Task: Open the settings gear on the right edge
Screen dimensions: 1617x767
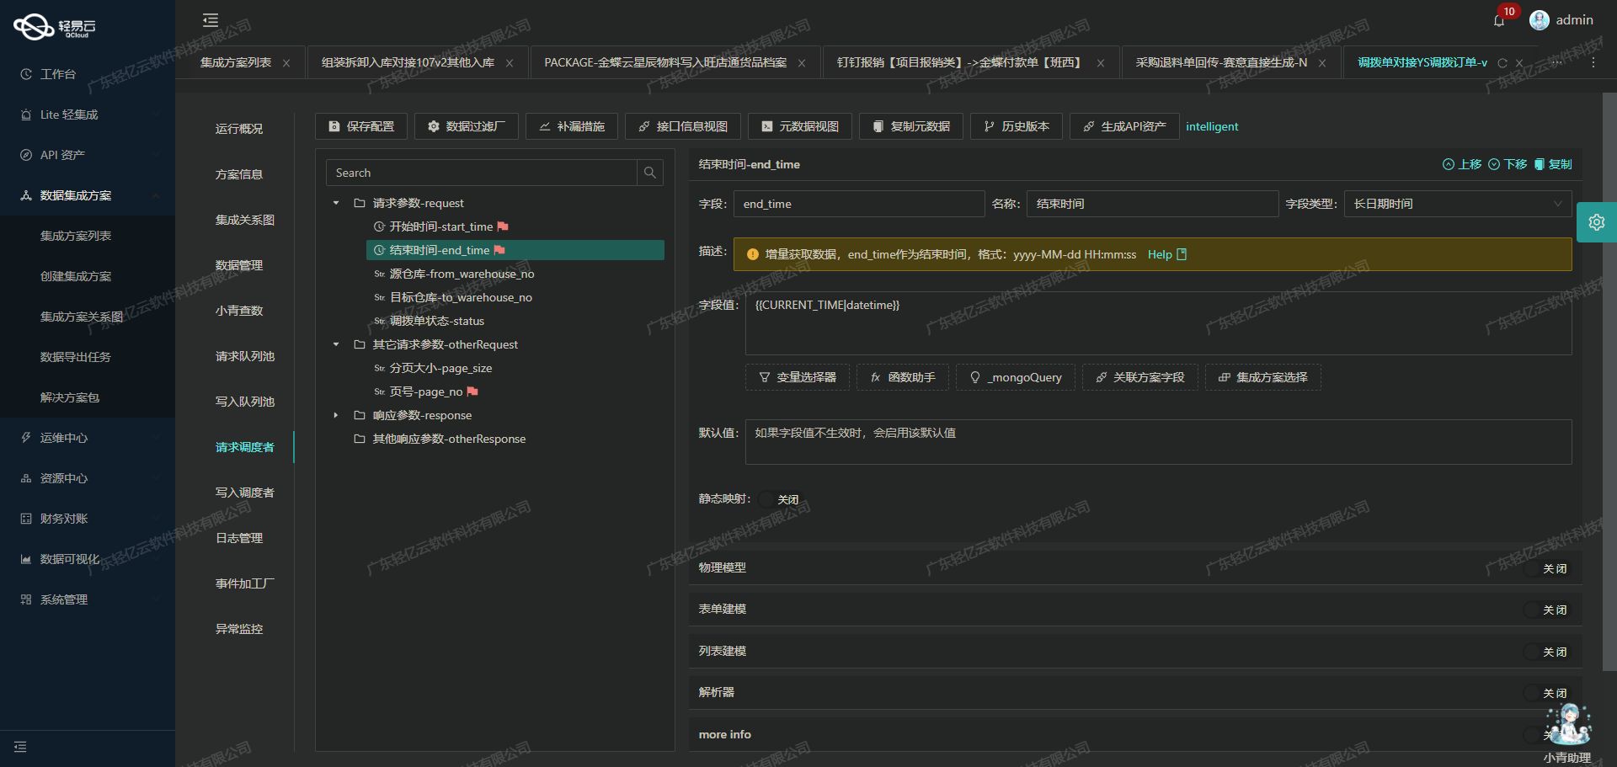Action: point(1597,222)
